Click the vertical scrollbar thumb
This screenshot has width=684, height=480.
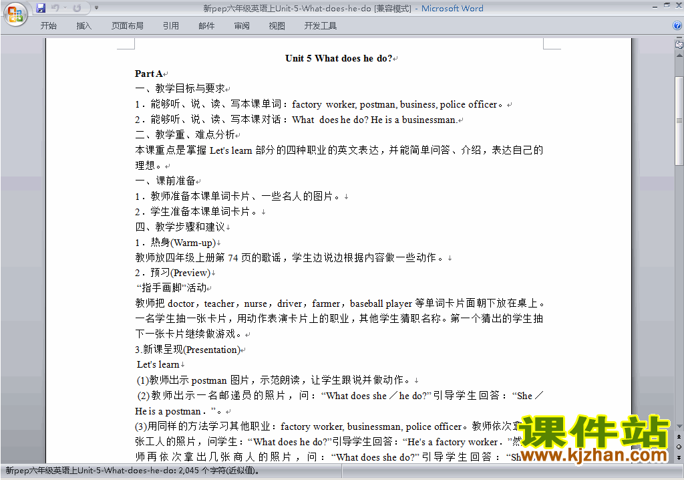pyautogui.click(x=679, y=121)
